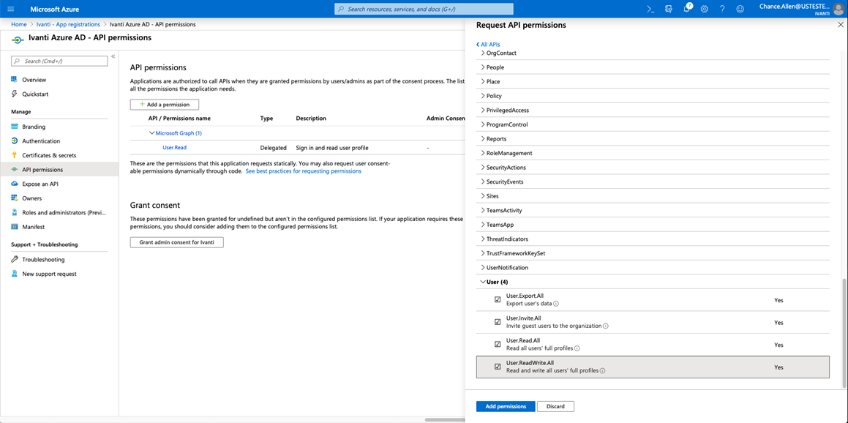Open the portal settings gear

coord(704,9)
